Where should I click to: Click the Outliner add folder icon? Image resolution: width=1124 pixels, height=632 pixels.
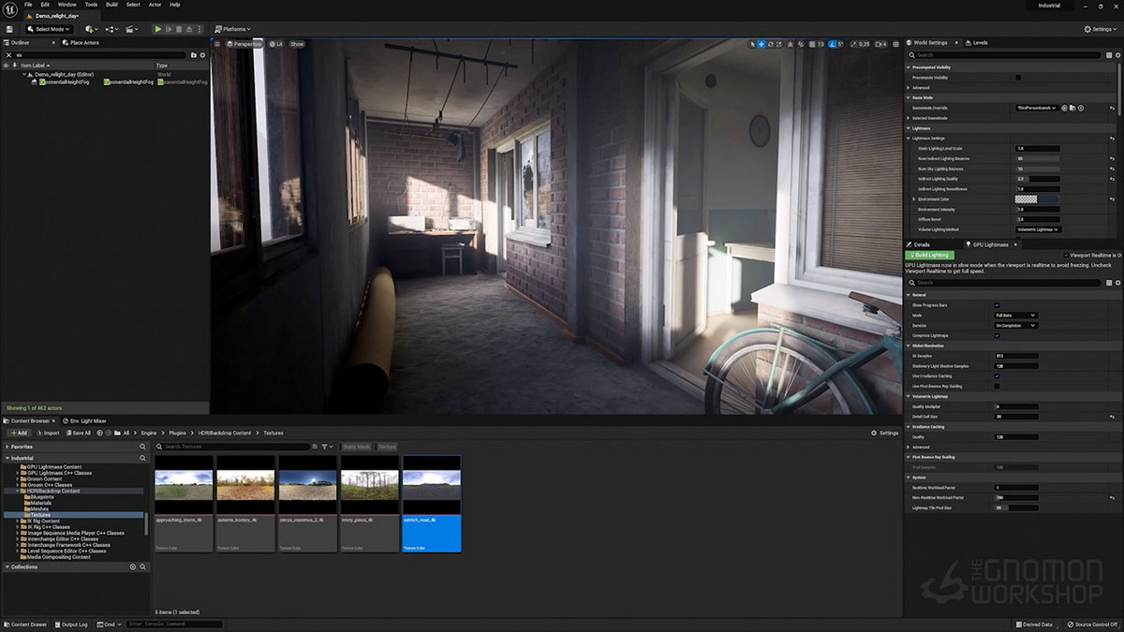coord(194,55)
